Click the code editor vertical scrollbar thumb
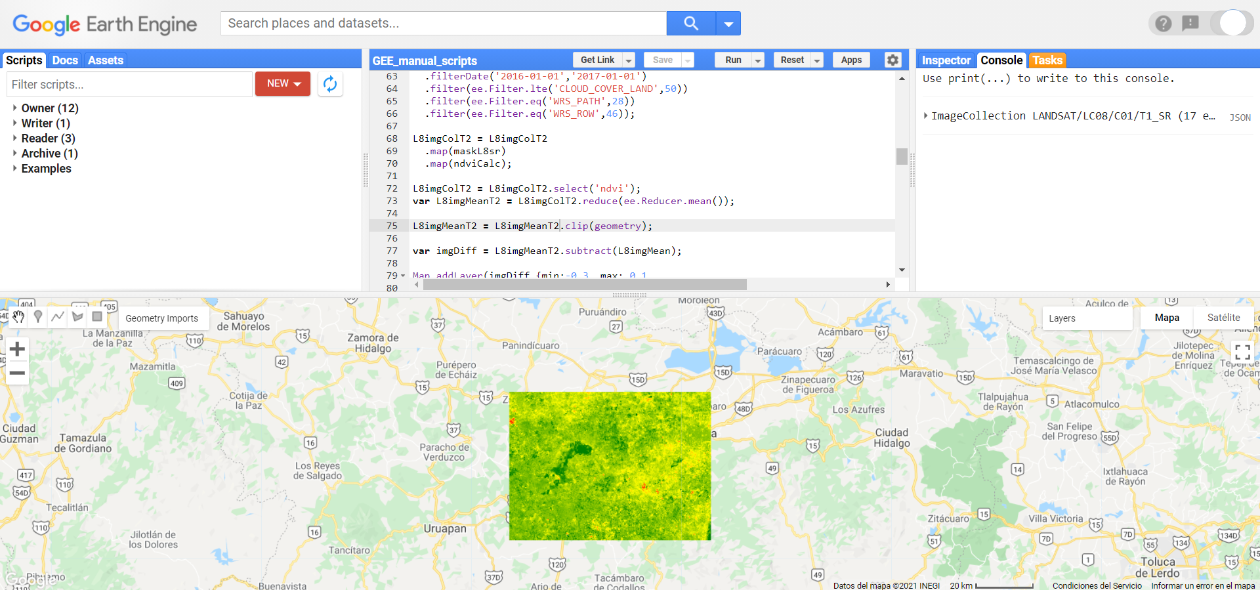This screenshot has height=590, width=1260. pyautogui.click(x=902, y=156)
